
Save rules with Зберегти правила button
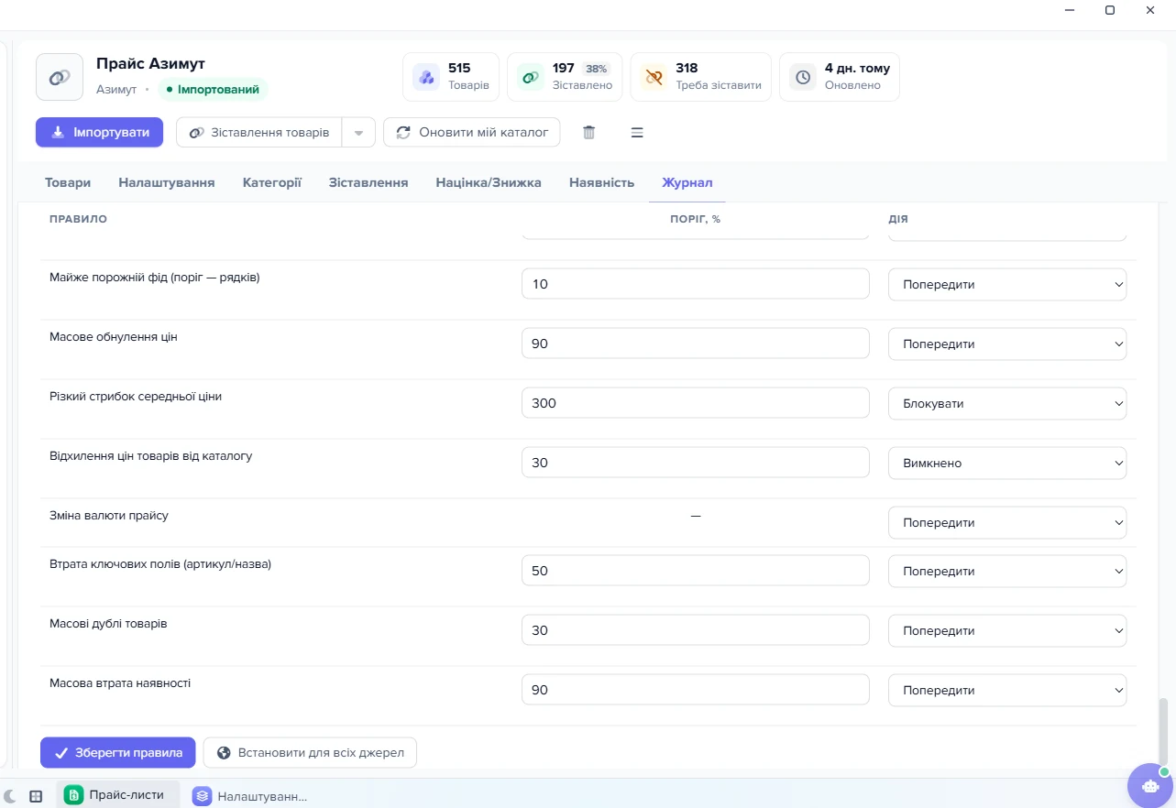118,753
